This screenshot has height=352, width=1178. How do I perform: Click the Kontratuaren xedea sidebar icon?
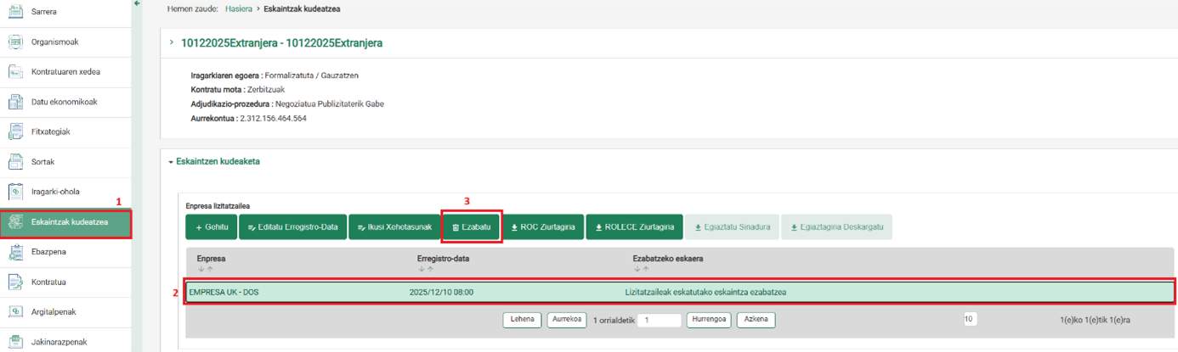tap(15, 72)
